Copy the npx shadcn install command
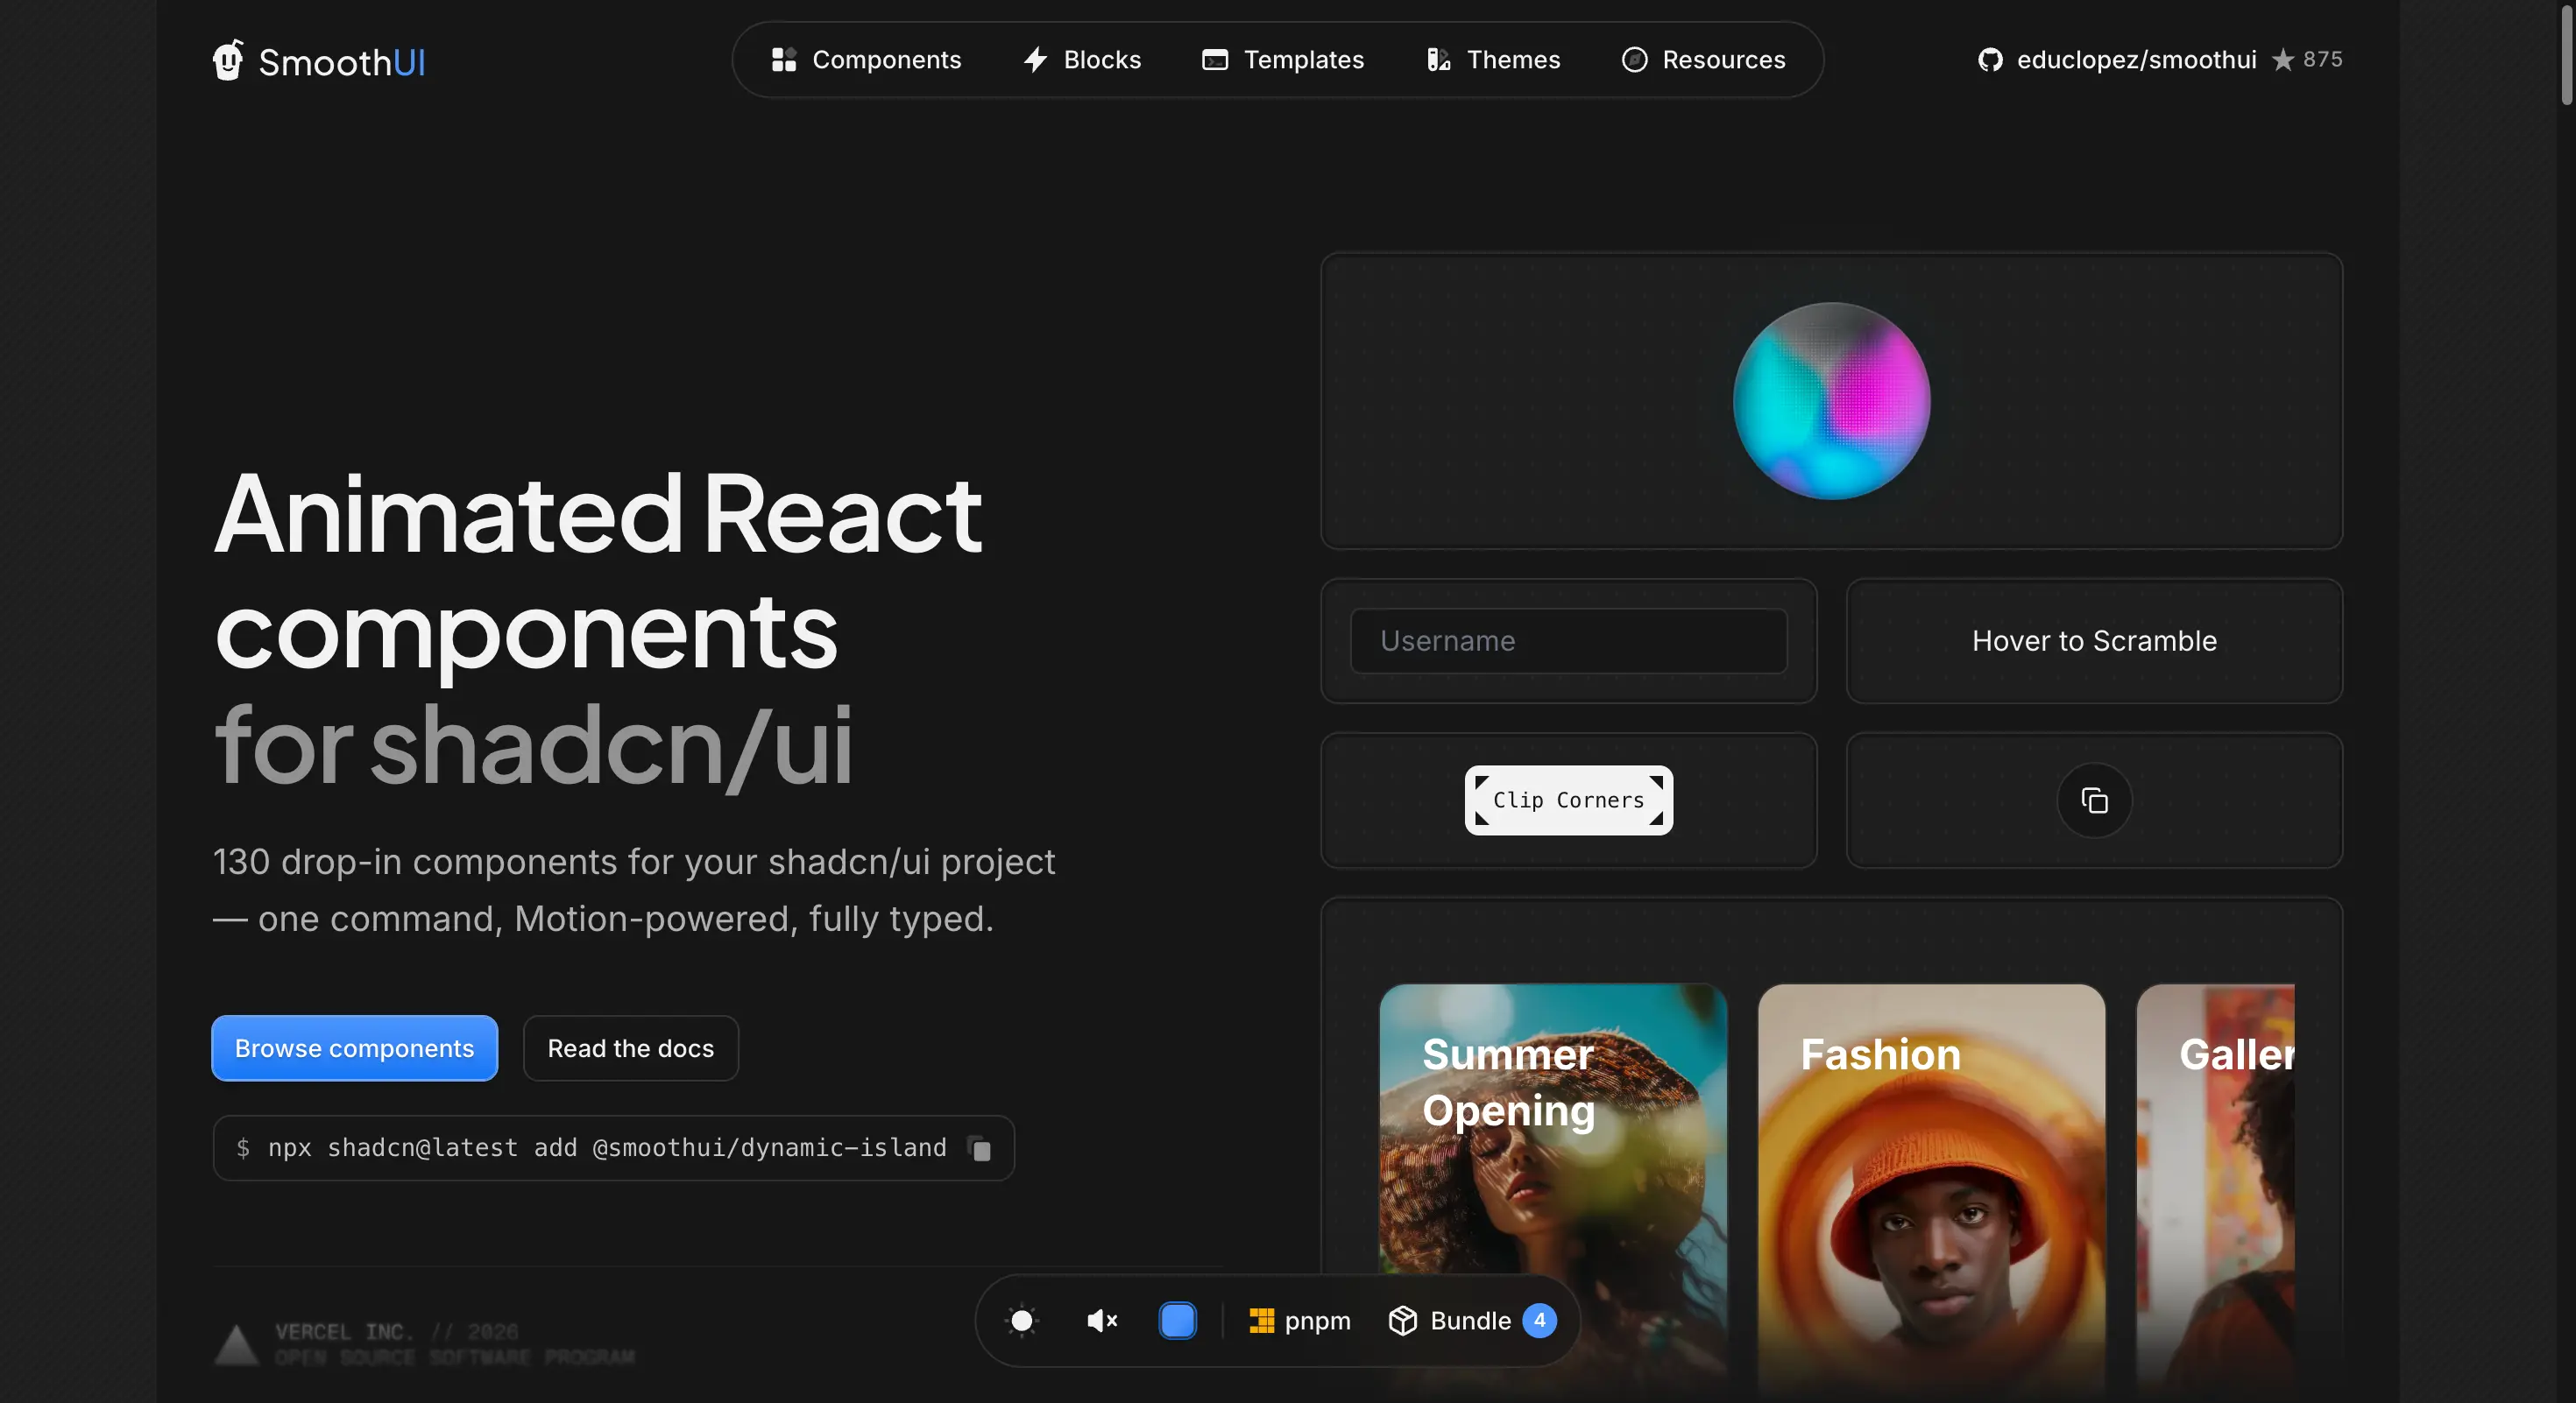Viewport: 2576px width, 1403px height. pyautogui.click(x=980, y=1148)
